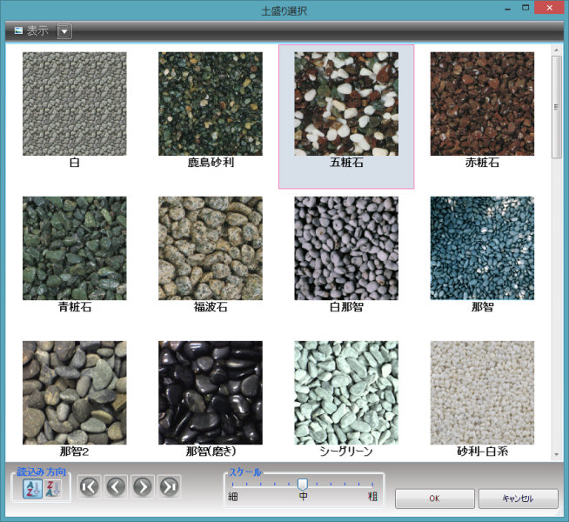
Task: Click the scrollbar up arrow
Action: (556, 50)
